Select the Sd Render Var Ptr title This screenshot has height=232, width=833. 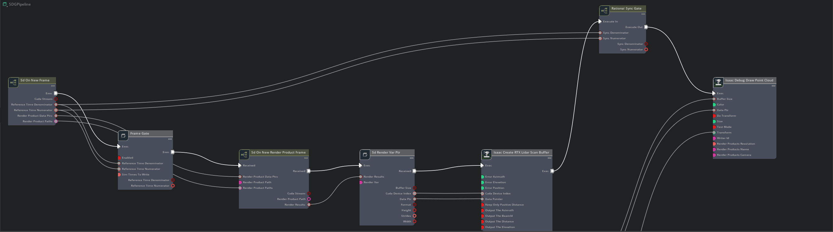coord(386,152)
